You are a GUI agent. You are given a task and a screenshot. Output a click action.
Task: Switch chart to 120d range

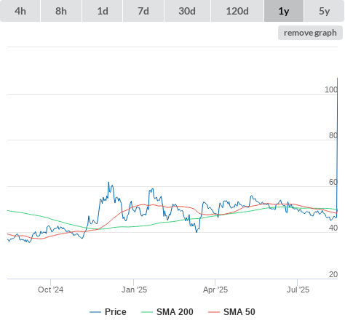[x=237, y=11]
